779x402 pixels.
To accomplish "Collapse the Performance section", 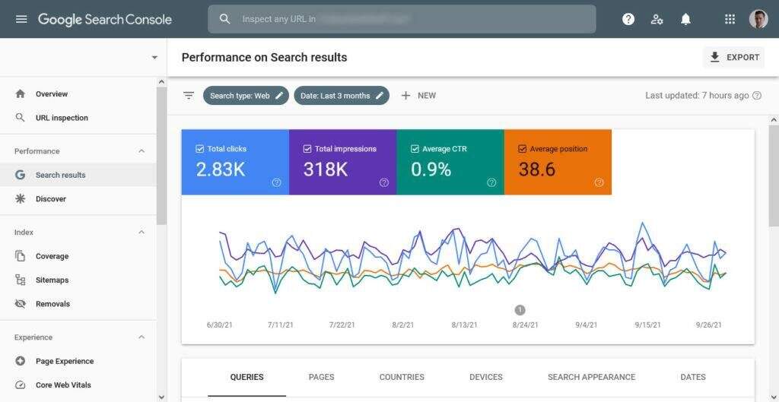I will pos(141,151).
